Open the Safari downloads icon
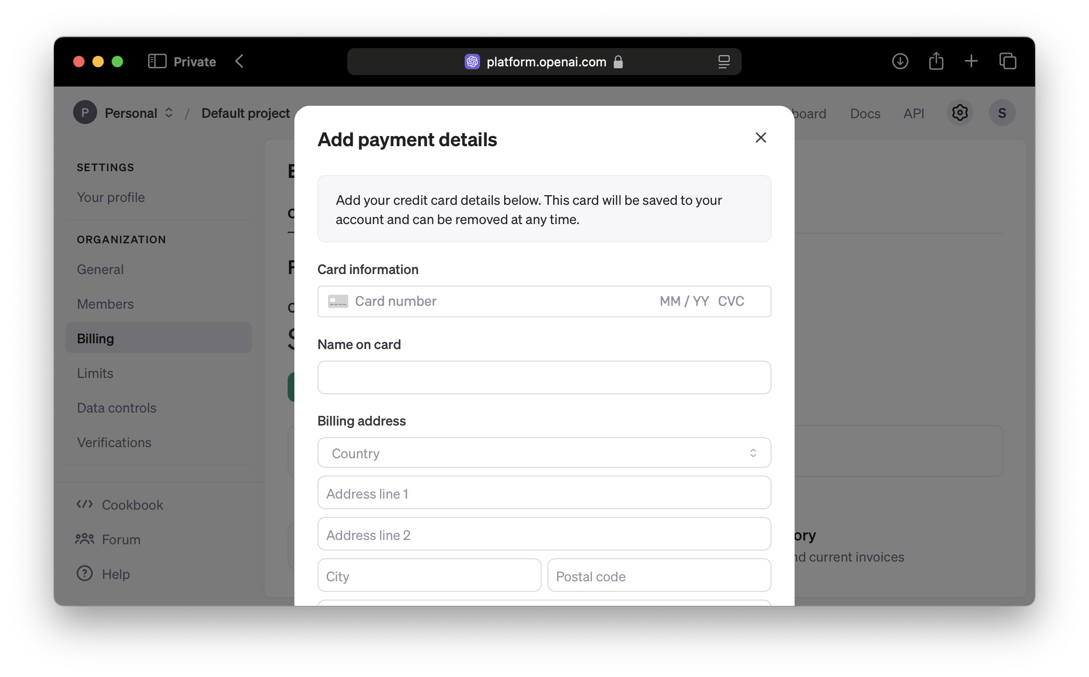The height and width of the screenshot is (677, 1089). pos(900,62)
